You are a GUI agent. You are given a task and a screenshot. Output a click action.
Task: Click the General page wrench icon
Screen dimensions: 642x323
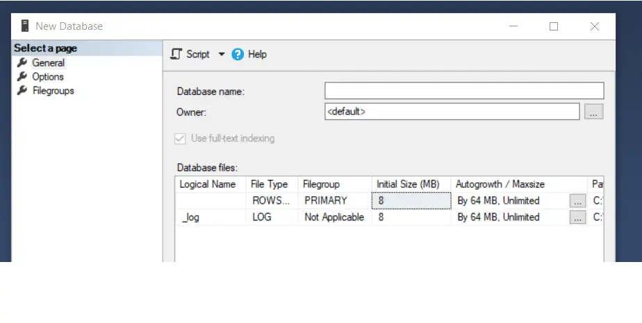pyautogui.click(x=22, y=62)
